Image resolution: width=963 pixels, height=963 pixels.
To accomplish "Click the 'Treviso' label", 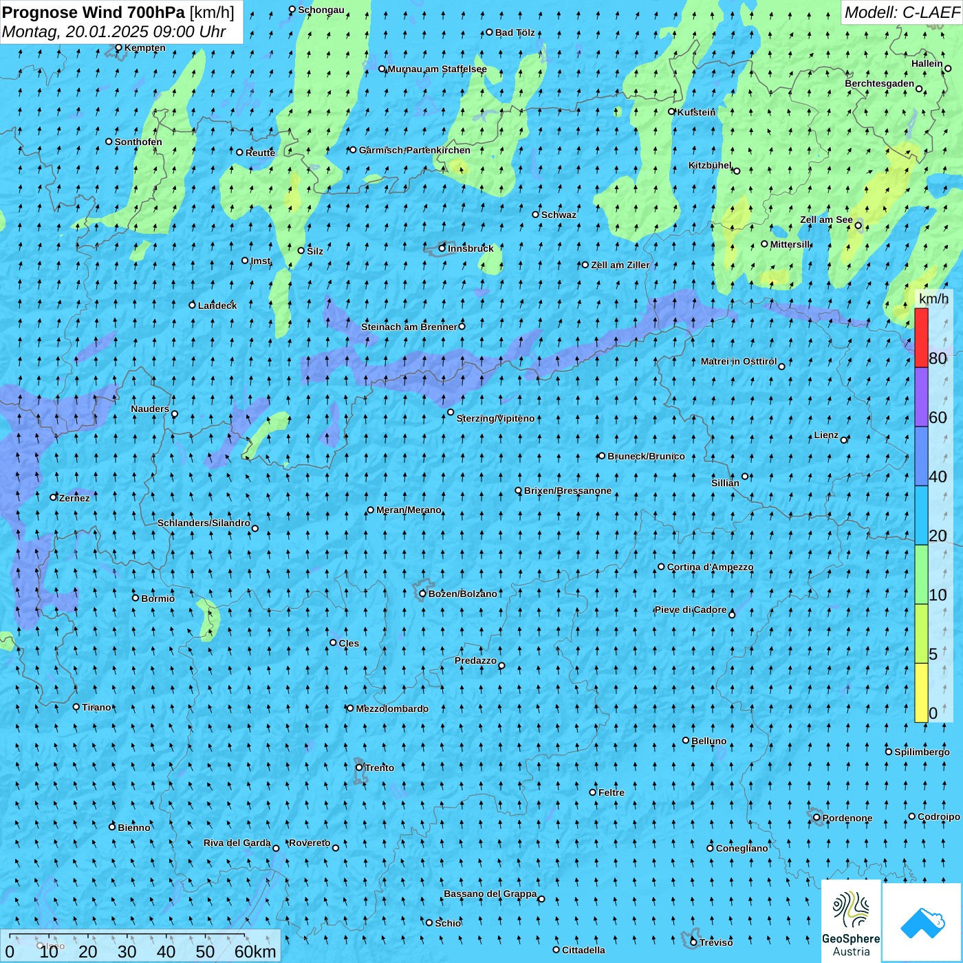I will 716,943.
